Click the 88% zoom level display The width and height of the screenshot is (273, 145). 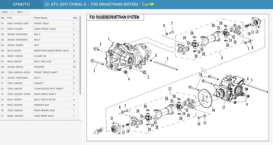click(x=20, y=12)
